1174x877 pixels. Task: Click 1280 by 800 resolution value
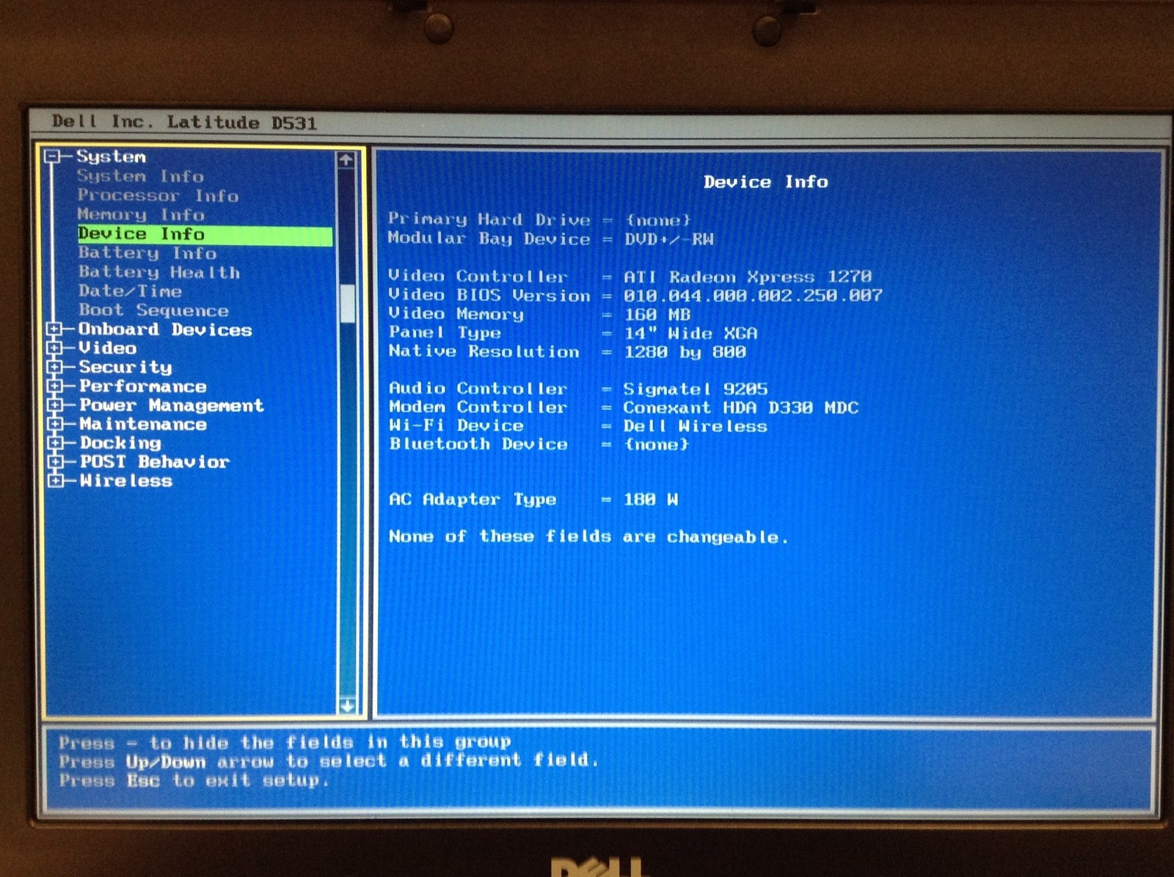[x=685, y=352]
